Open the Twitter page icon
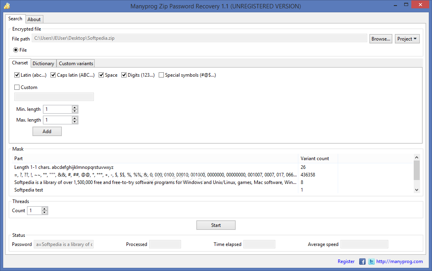Screen dimensions: 432x271 click(372, 261)
